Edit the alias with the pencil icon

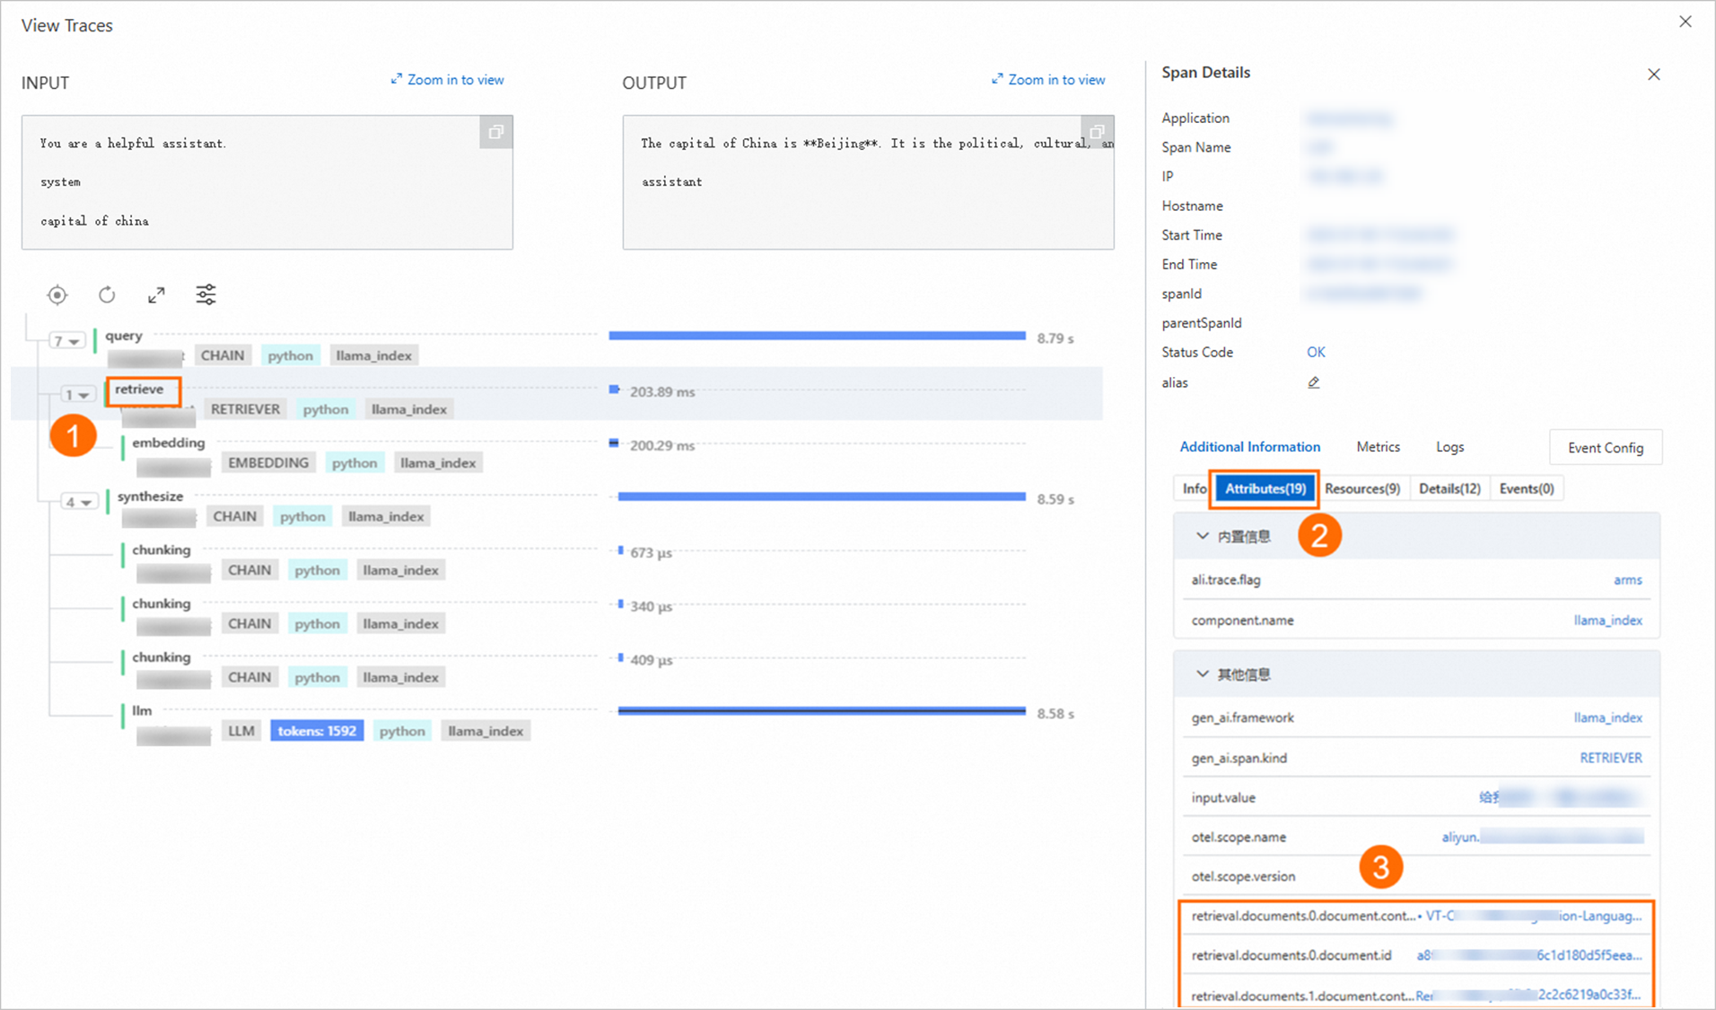click(1314, 382)
